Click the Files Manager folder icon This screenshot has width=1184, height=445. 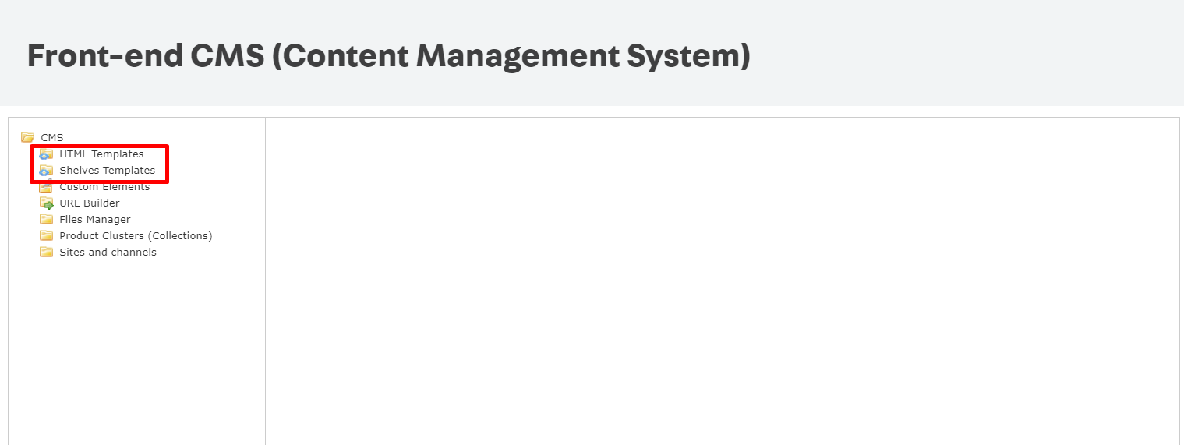tap(47, 220)
